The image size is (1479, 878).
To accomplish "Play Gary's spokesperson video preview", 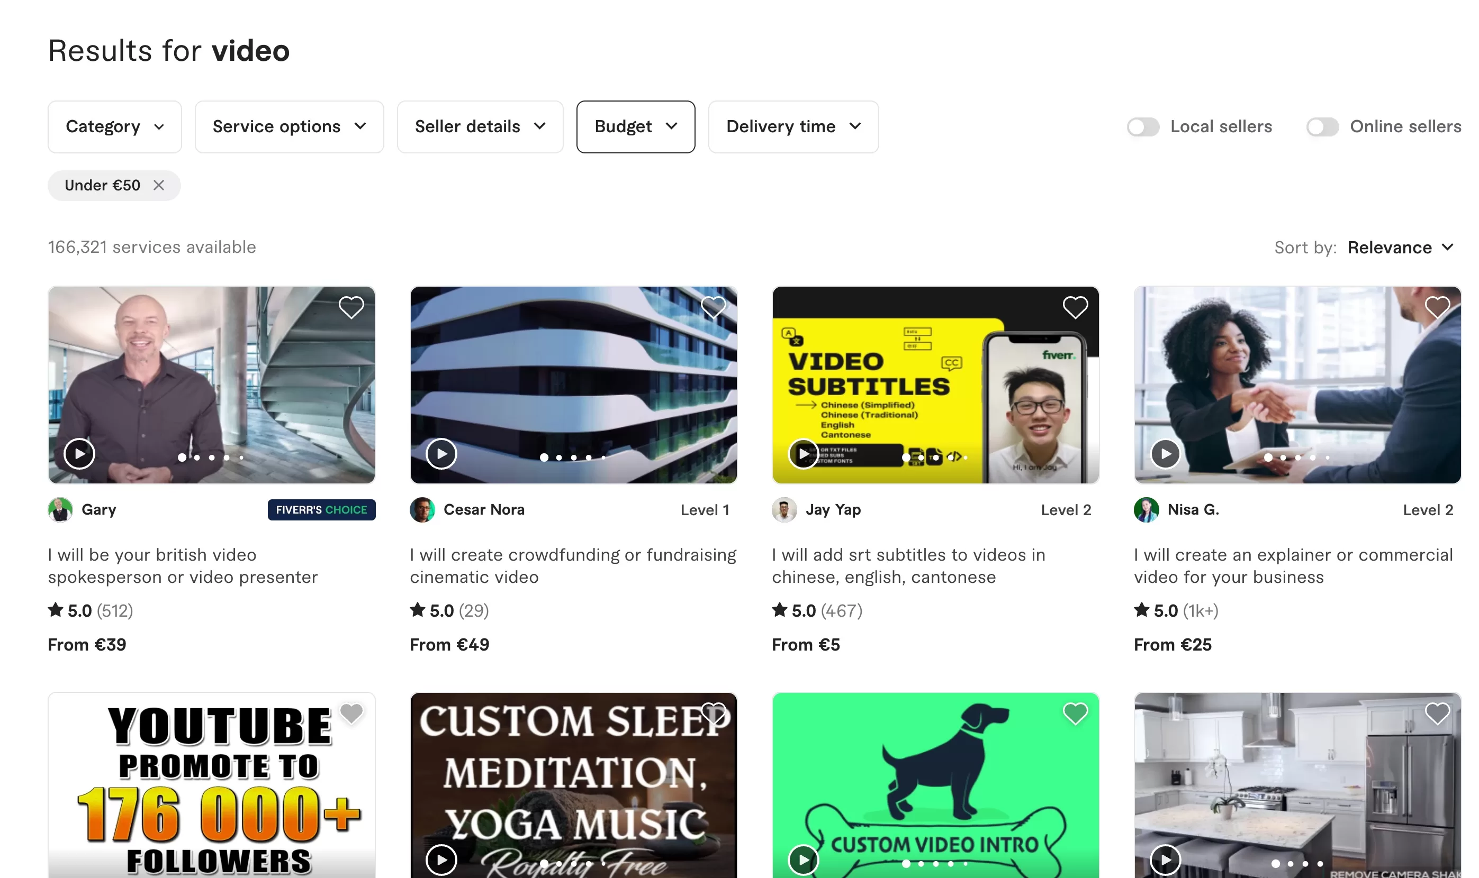I will (79, 454).
